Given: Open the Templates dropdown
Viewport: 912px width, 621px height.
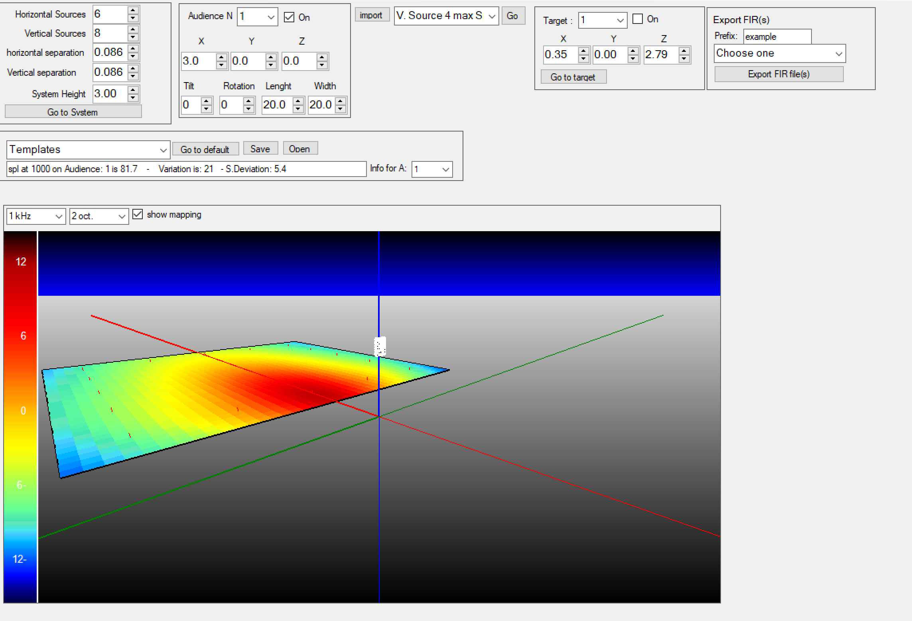Looking at the screenshot, I should [x=163, y=150].
